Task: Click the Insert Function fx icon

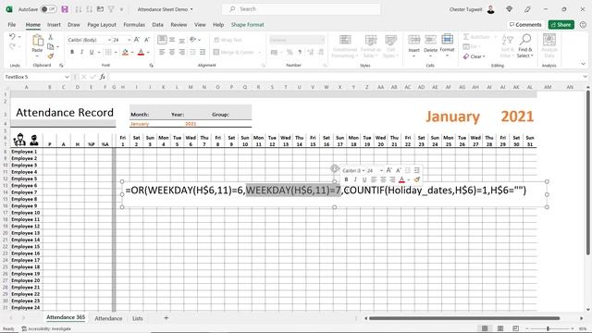Action: (103, 77)
